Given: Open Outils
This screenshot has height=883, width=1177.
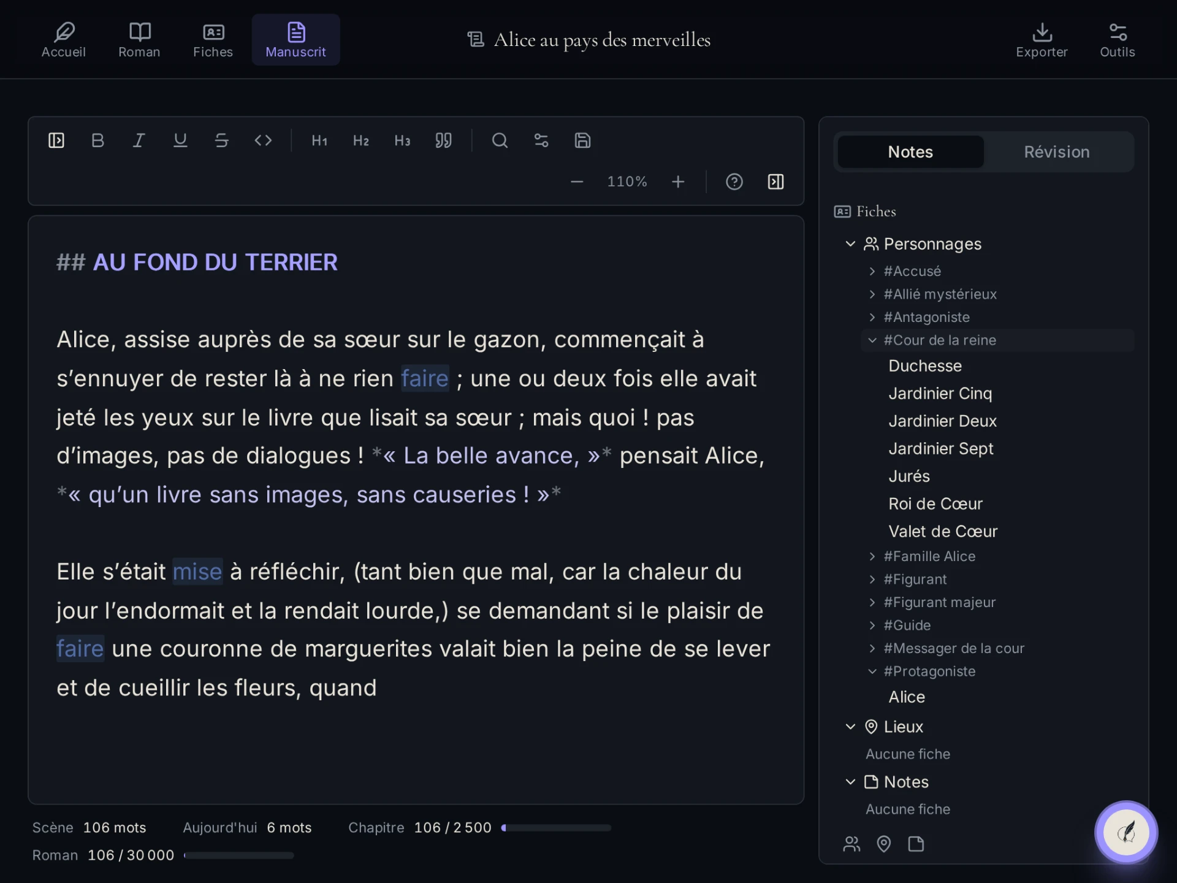Looking at the screenshot, I should click(1117, 40).
